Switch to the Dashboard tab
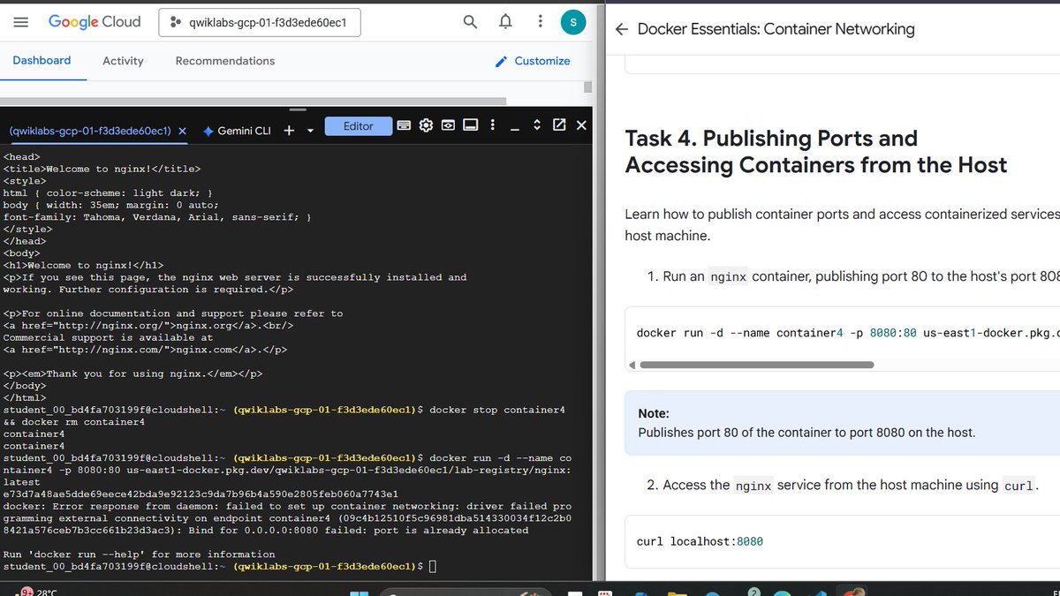 [x=42, y=61]
